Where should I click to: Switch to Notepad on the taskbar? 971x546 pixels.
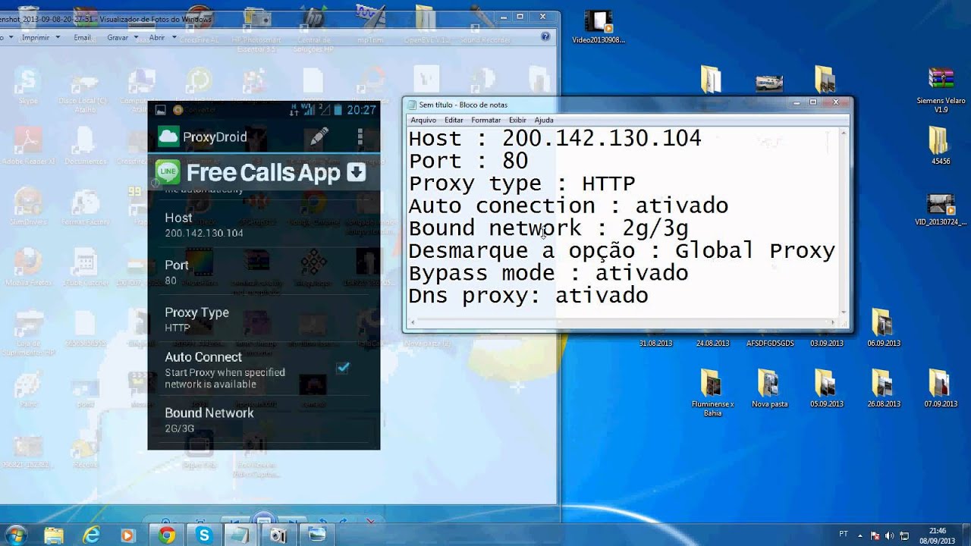pos(241,535)
